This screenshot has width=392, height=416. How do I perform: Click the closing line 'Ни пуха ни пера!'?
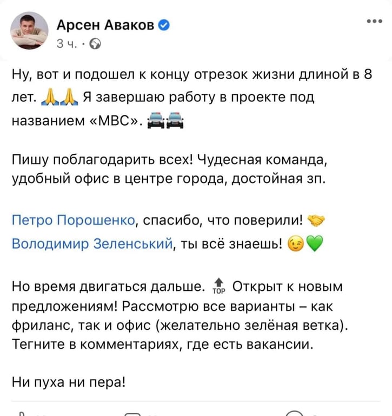[68, 382]
